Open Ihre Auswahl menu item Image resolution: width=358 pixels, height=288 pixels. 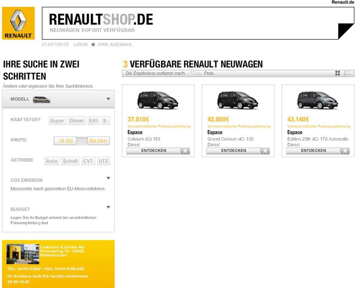pos(115,45)
